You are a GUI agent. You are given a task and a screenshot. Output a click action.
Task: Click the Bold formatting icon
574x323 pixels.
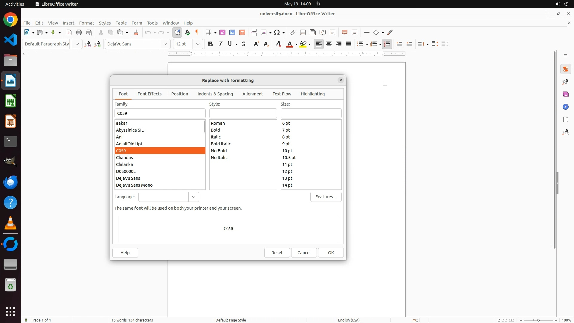point(210,44)
